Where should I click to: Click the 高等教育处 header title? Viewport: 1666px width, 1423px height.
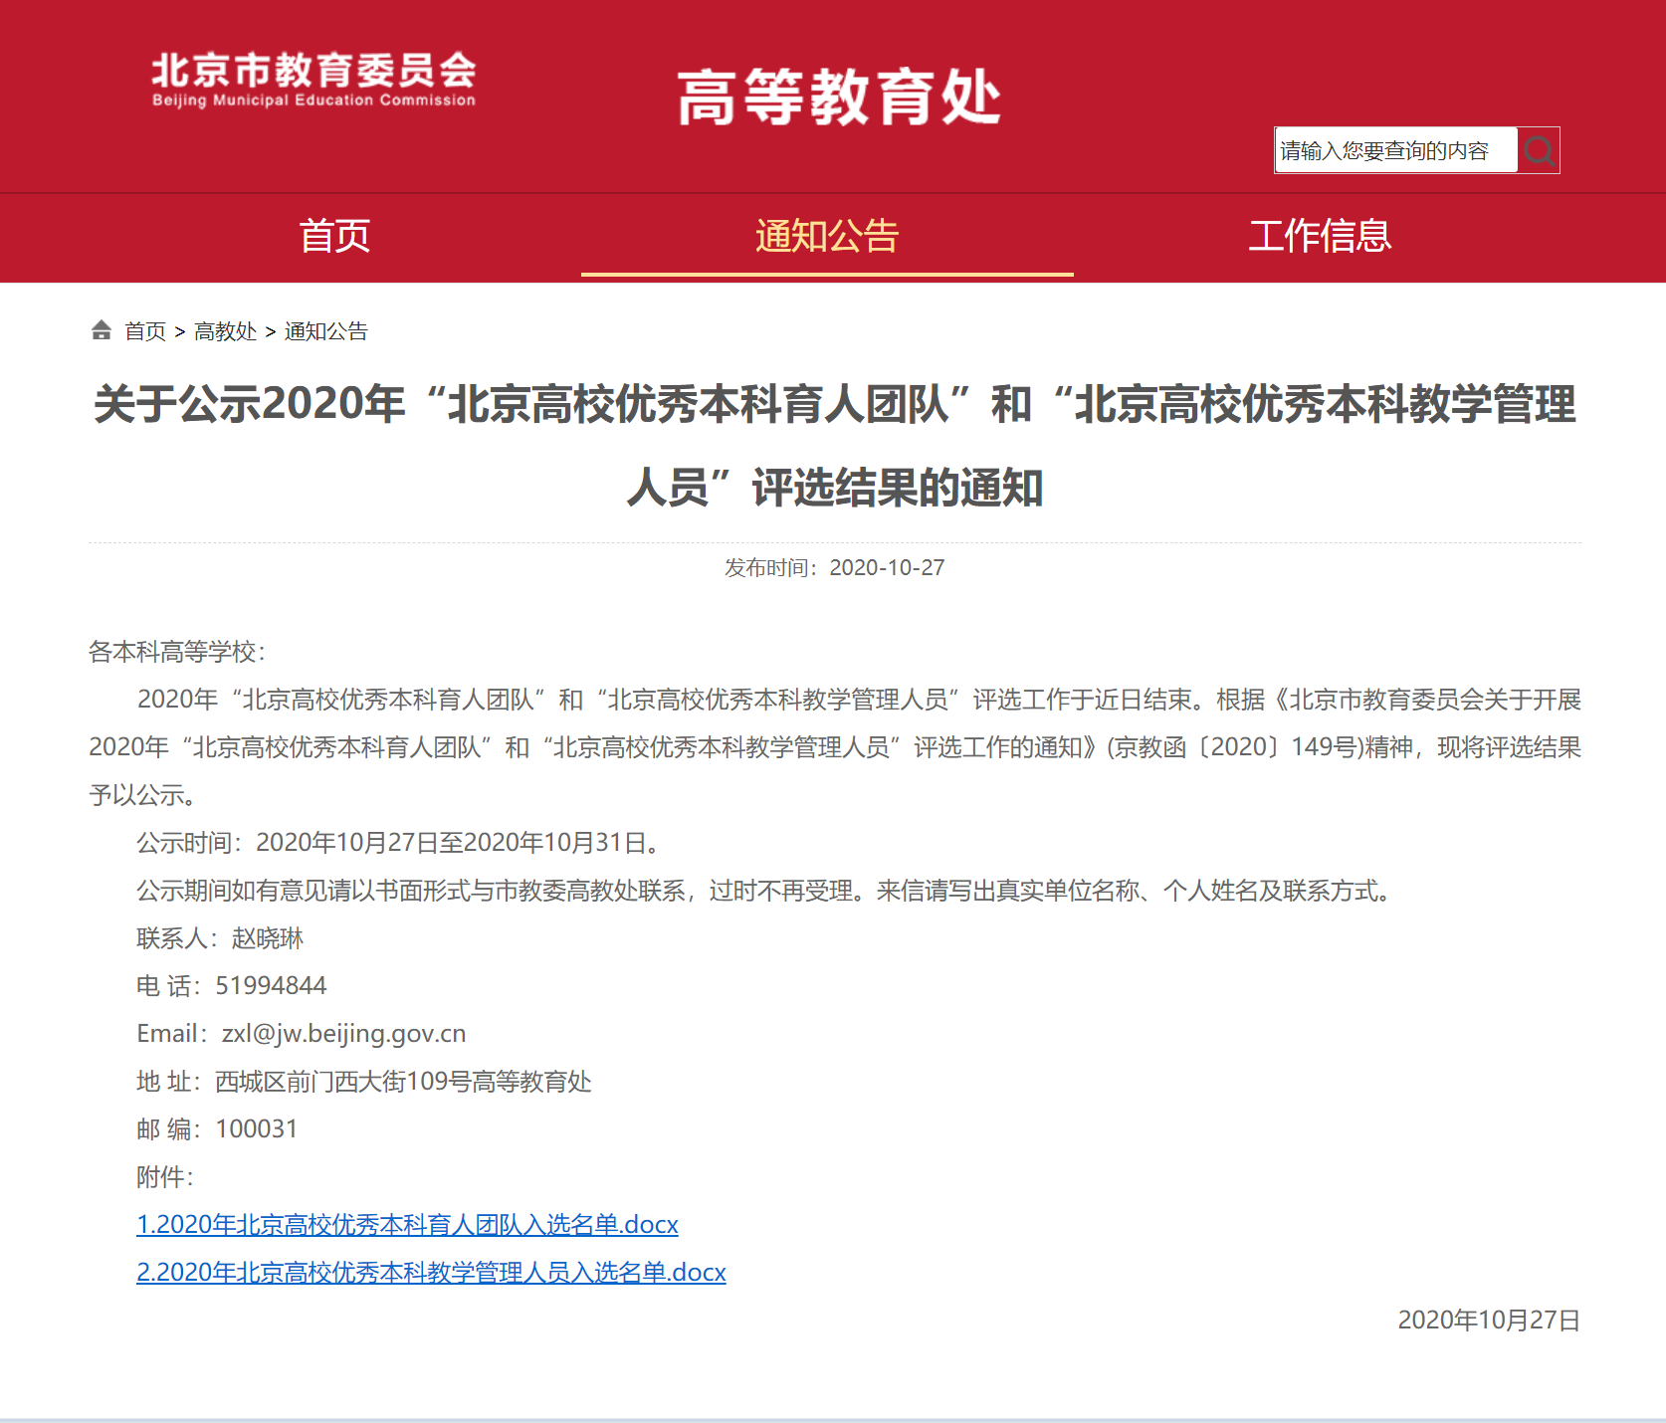[839, 98]
